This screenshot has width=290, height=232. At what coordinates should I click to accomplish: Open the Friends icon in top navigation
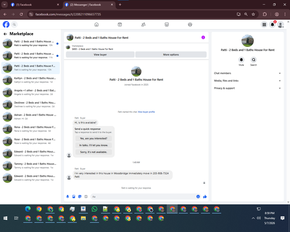click(x=143, y=24)
